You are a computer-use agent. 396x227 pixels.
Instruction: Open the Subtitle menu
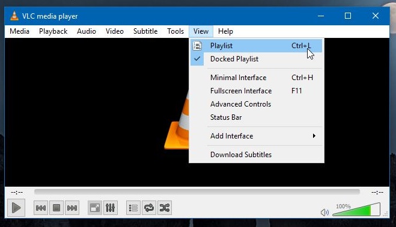pos(145,31)
